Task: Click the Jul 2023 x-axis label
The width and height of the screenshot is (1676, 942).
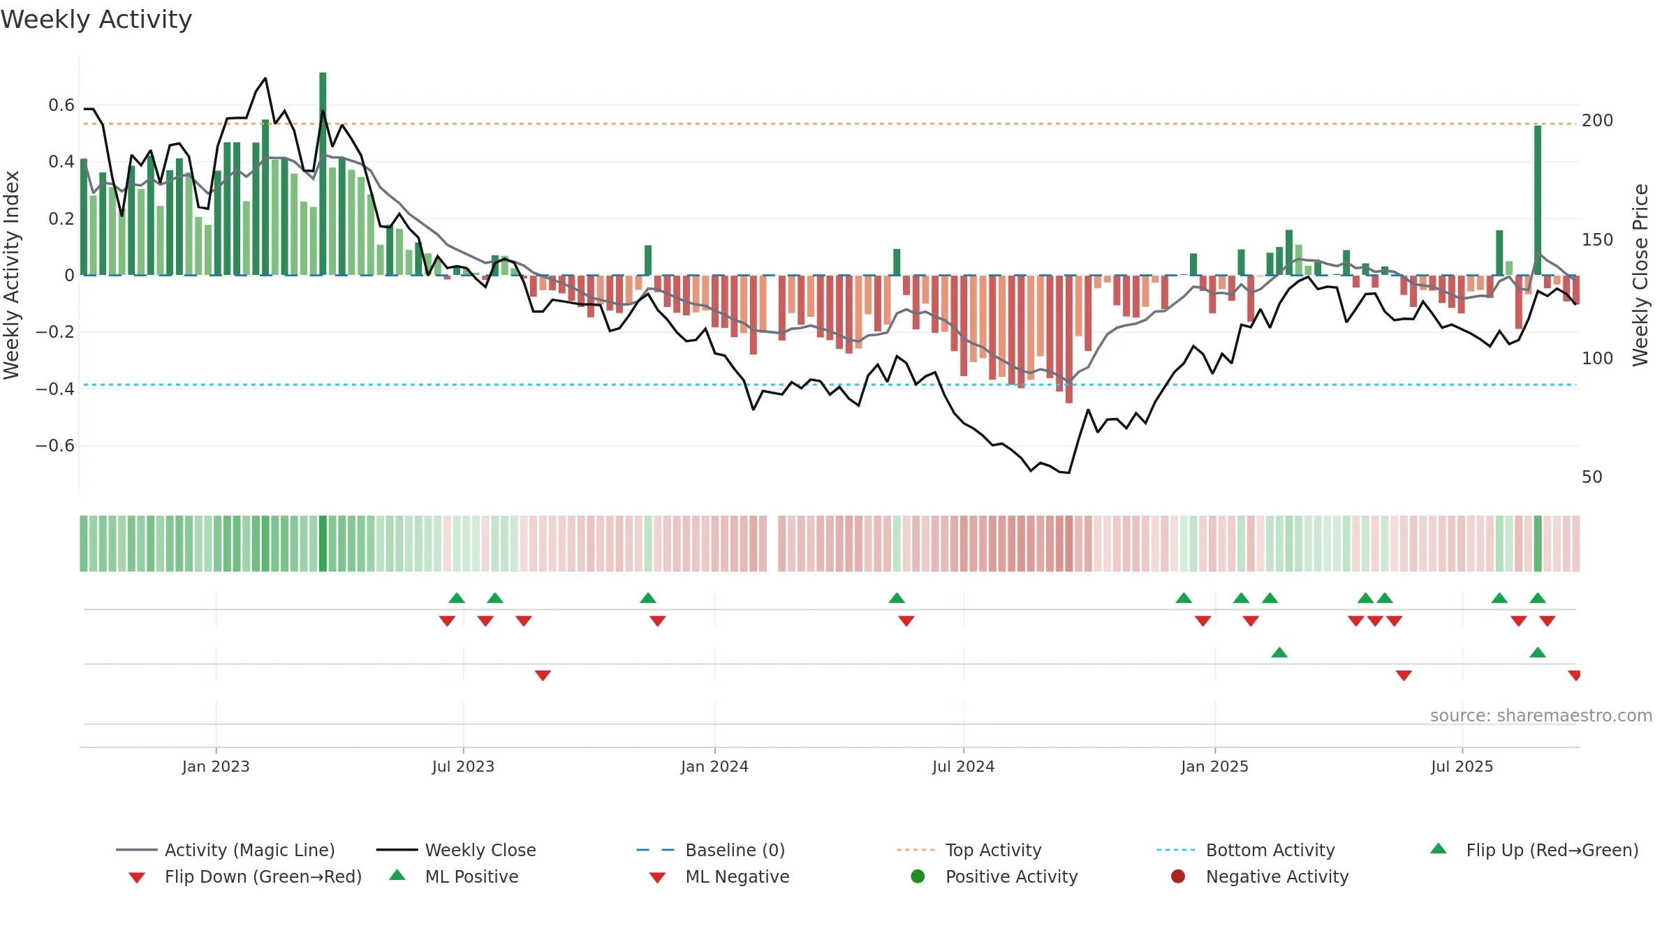Action: point(463,766)
